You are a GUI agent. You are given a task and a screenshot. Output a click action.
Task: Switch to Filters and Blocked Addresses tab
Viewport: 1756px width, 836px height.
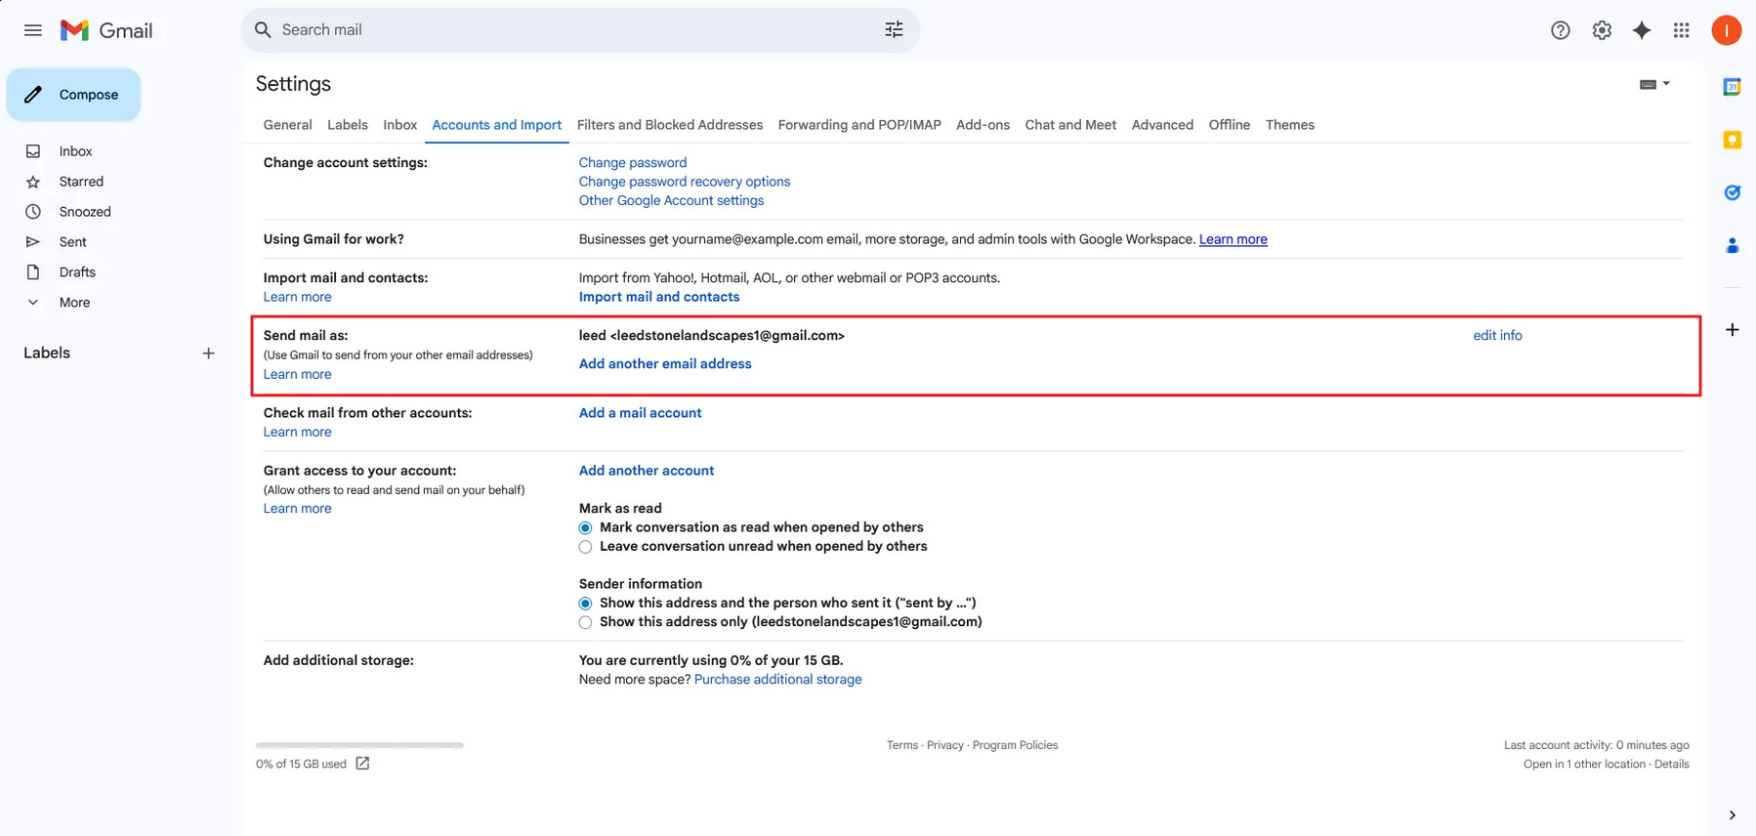point(669,125)
